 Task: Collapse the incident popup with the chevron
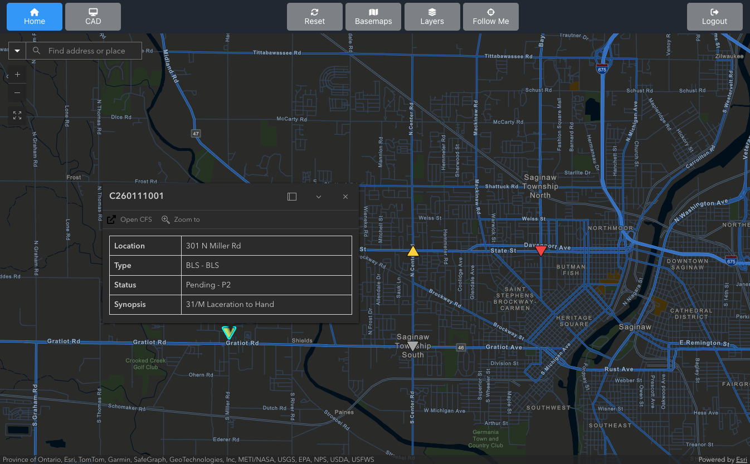pyautogui.click(x=319, y=197)
